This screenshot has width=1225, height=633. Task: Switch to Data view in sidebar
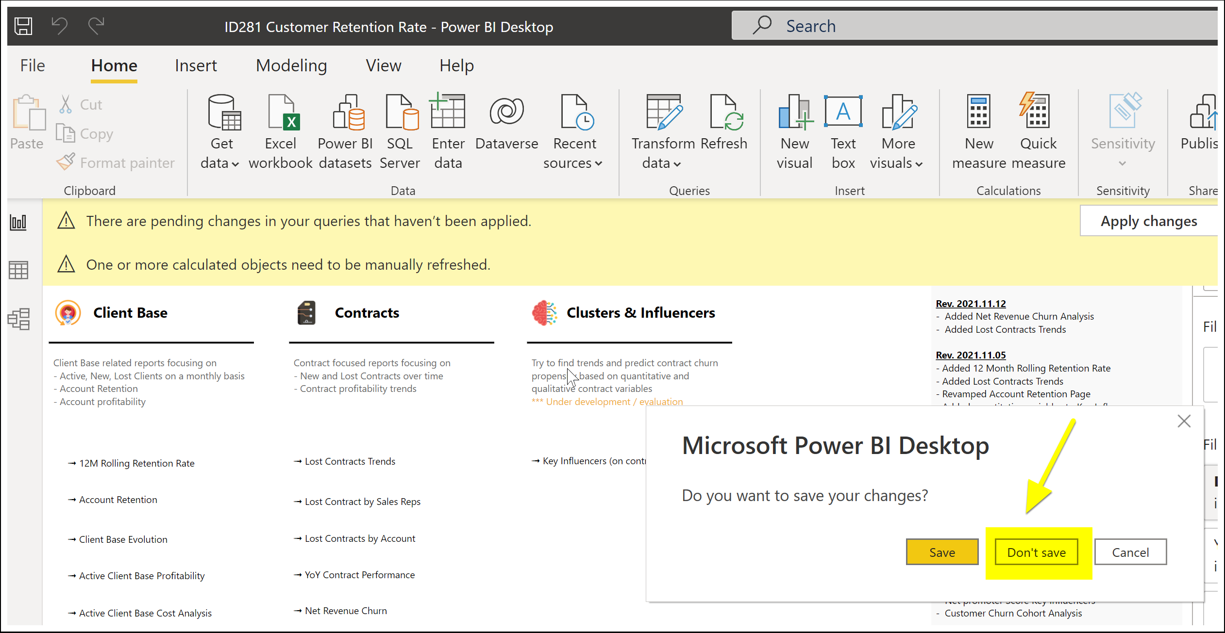tap(18, 270)
